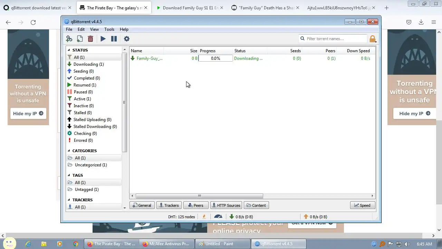Image resolution: width=442 pixels, height=249 pixels.
Task: Click the torrent list horizontal scrollbar
Action: click(x=199, y=196)
